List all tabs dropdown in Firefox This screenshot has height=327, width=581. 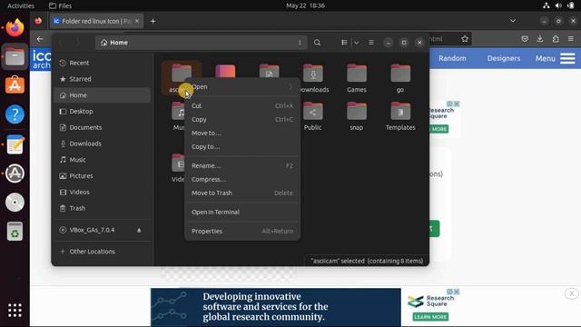pyautogui.click(x=513, y=21)
